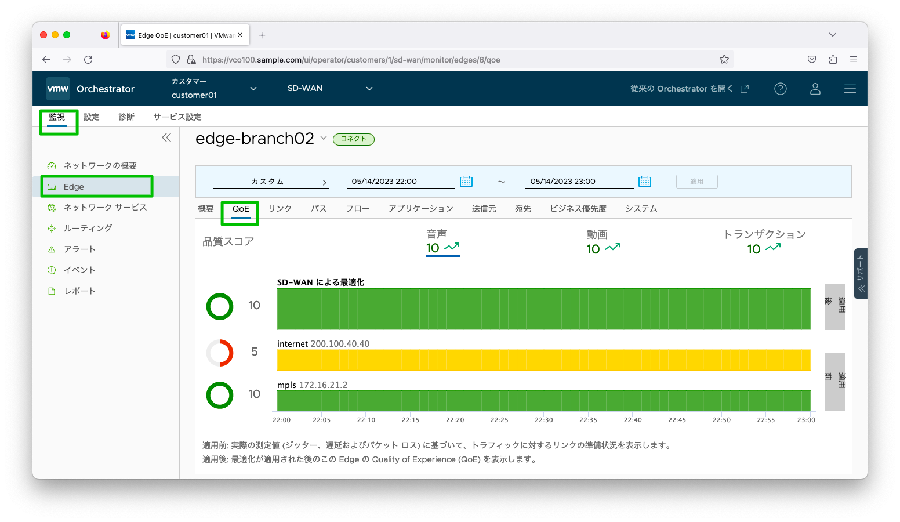Switch to the 監視 top tab
The height and width of the screenshot is (522, 900).
pos(57,117)
